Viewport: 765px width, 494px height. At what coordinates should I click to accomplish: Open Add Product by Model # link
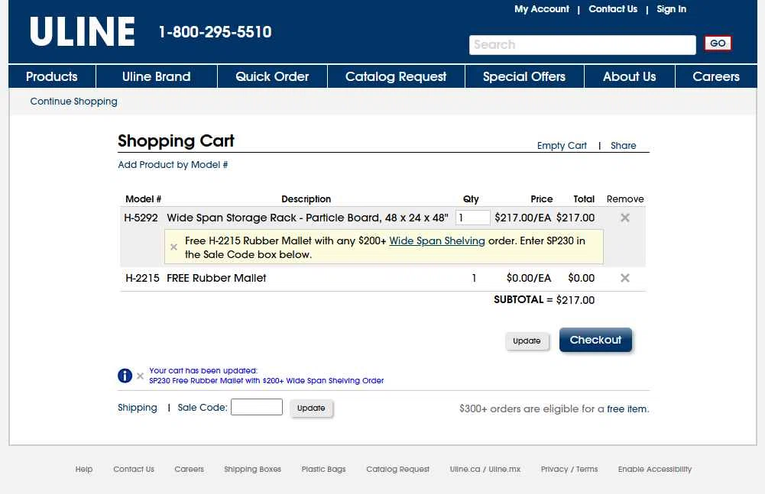click(x=173, y=165)
